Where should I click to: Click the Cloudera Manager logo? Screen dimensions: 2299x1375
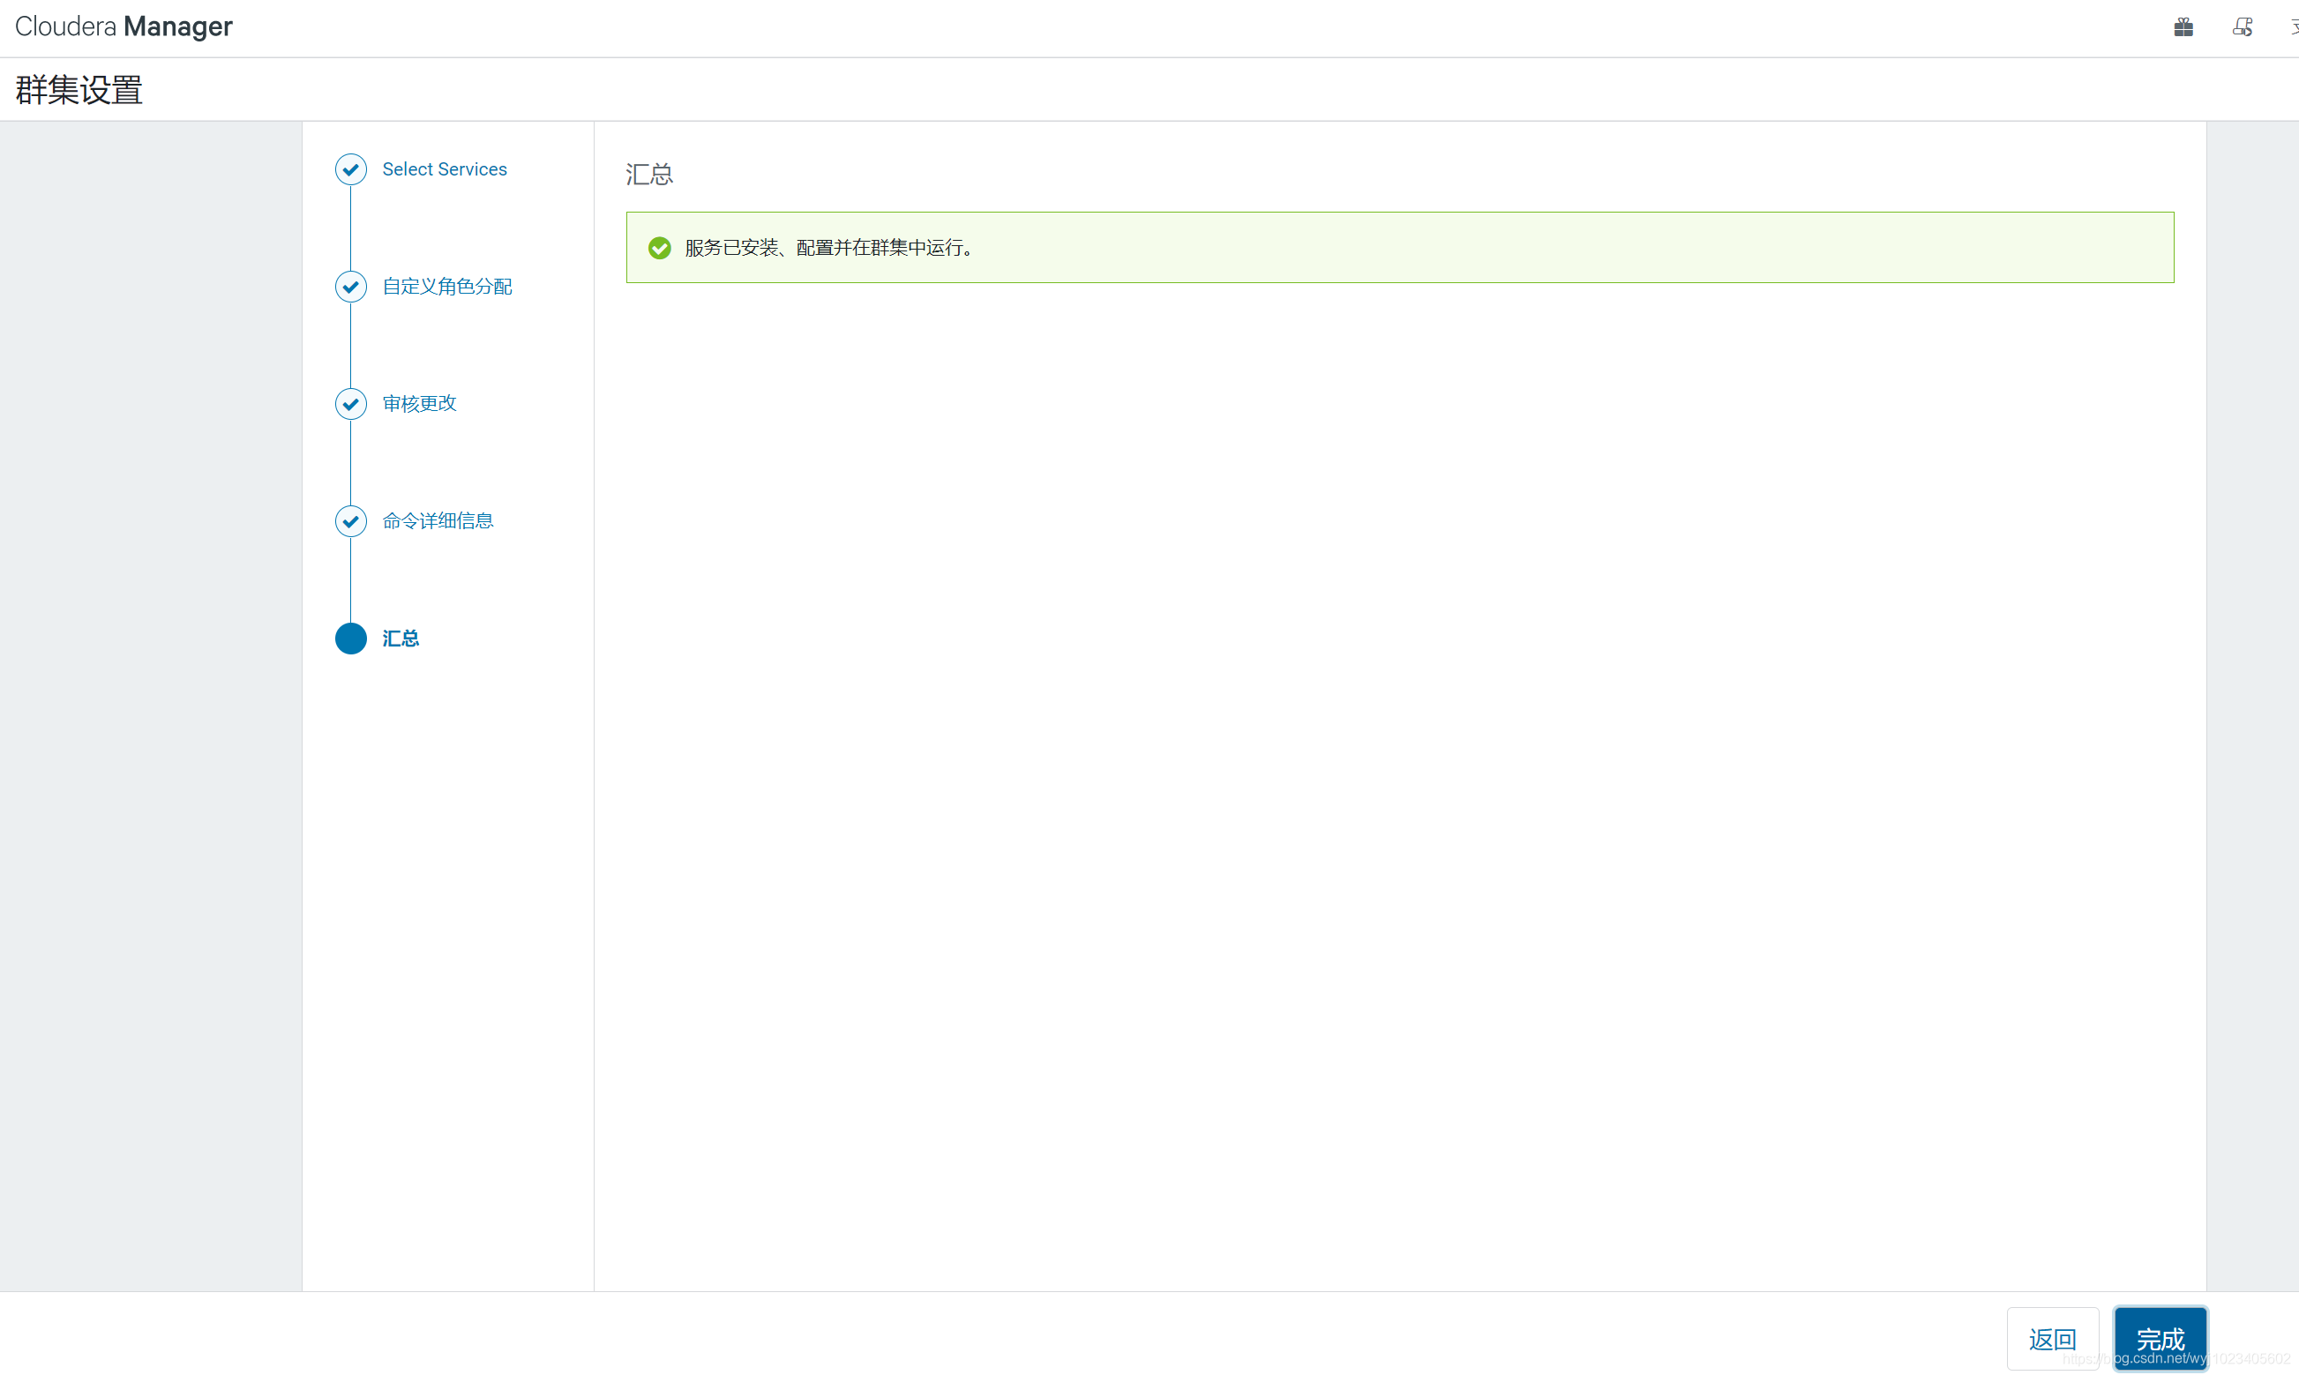point(124,26)
